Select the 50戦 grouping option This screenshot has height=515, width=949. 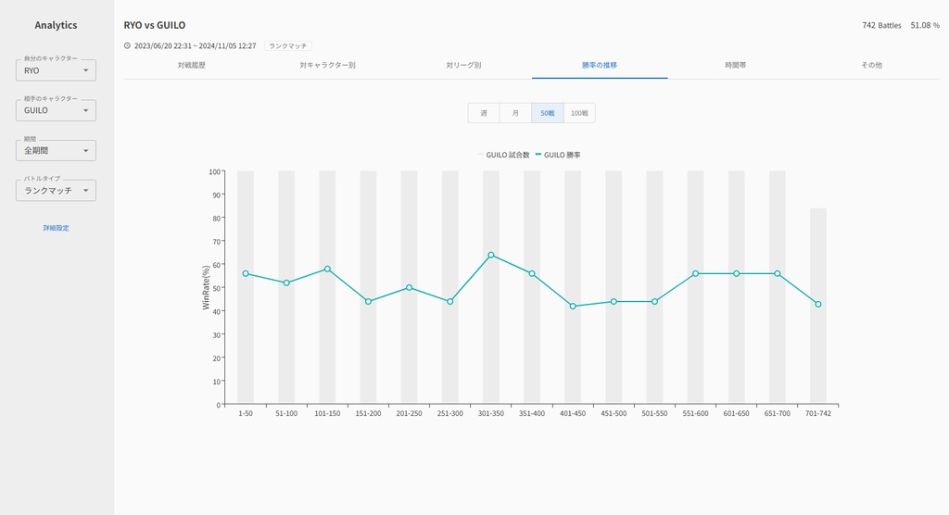pos(548,113)
